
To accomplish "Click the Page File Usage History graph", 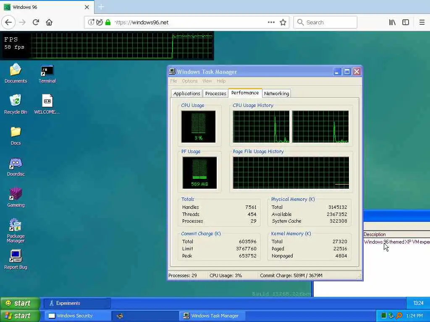I will click(291, 173).
